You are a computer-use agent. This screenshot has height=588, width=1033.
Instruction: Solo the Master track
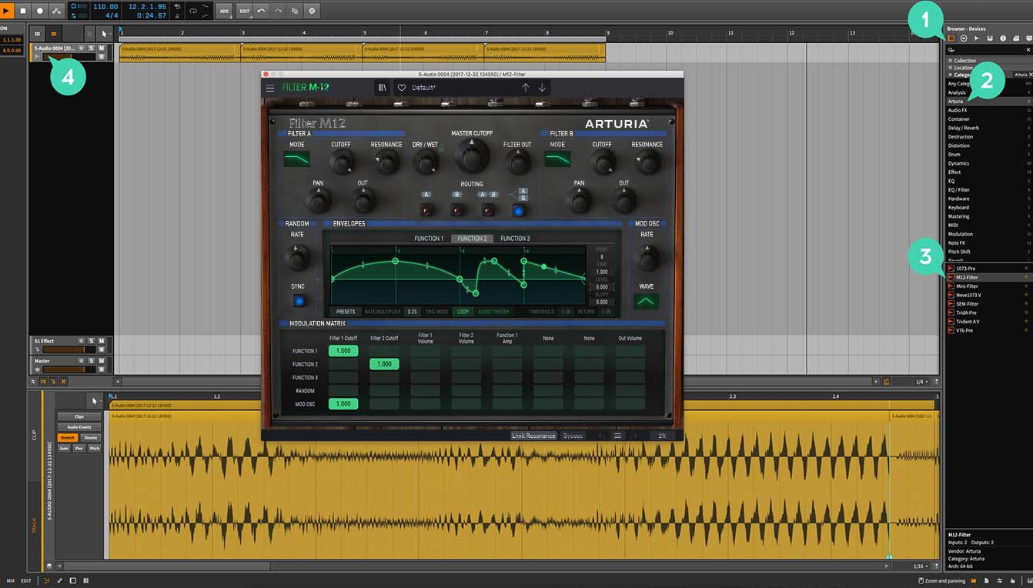tap(92, 361)
